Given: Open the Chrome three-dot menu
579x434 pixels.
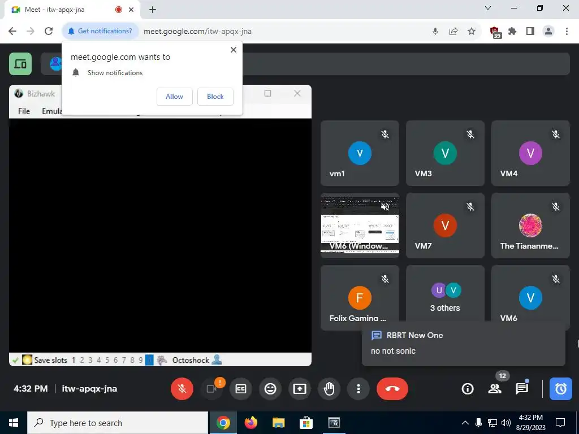Looking at the screenshot, I should (567, 32).
